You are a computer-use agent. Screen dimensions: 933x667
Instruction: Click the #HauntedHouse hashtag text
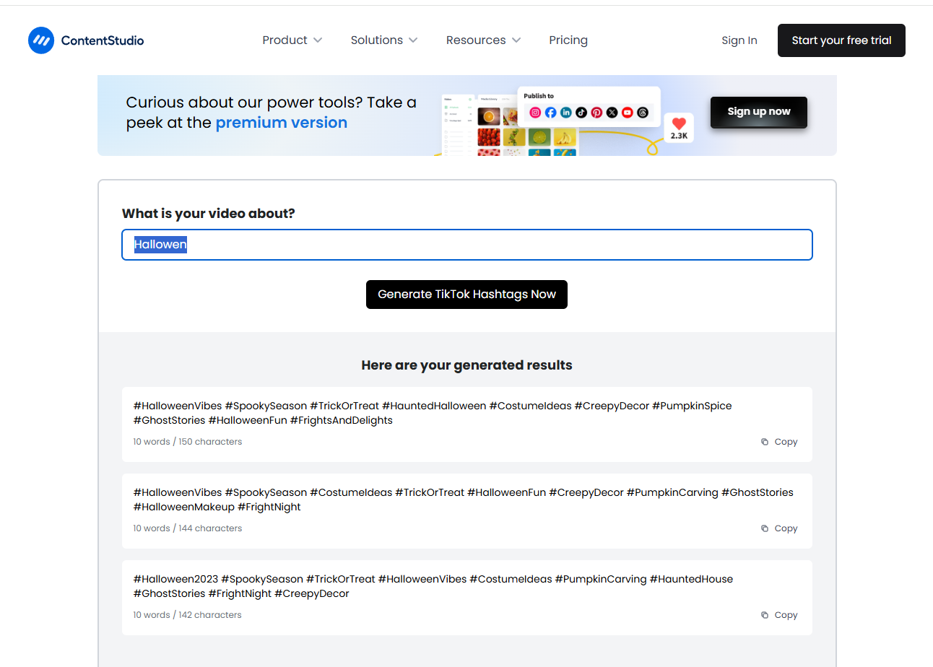click(691, 579)
